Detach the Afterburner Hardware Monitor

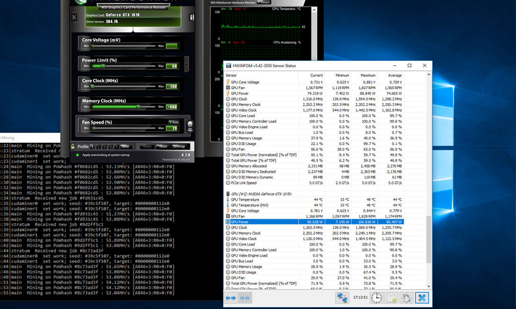point(264,2)
